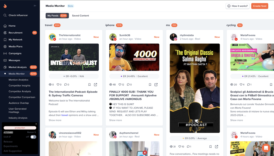Close the production debug panel

coord(36,124)
